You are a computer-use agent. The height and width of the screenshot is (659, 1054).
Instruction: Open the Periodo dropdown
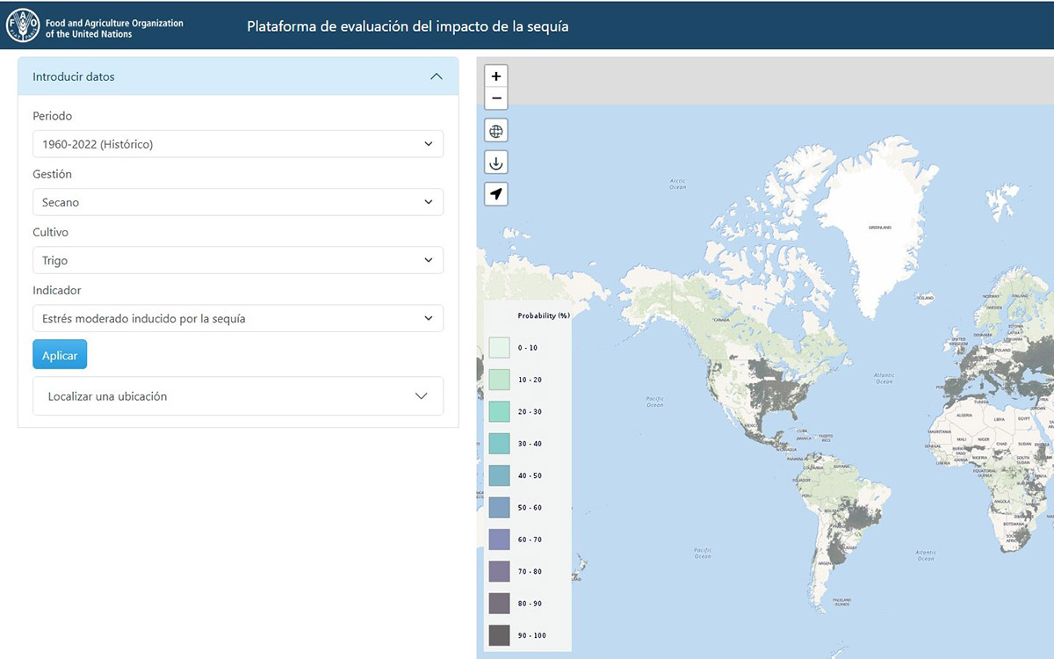click(x=238, y=144)
